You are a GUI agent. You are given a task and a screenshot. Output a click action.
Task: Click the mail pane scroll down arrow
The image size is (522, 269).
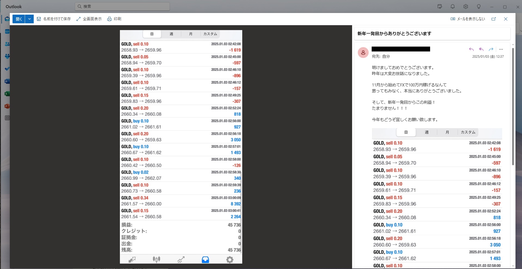[513, 266]
